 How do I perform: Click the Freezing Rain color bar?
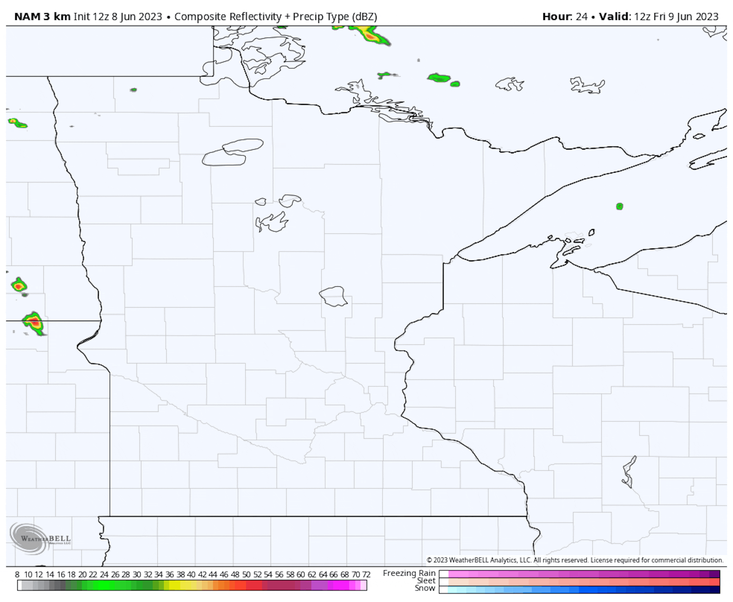[x=579, y=574]
